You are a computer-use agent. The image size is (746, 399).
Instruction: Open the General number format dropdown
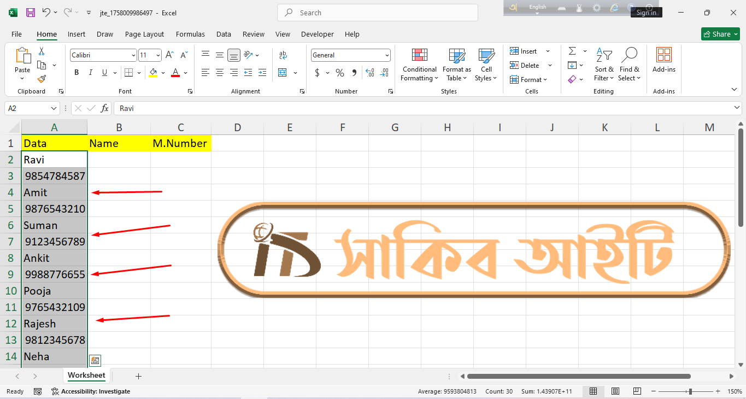pyautogui.click(x=387, y=55)
